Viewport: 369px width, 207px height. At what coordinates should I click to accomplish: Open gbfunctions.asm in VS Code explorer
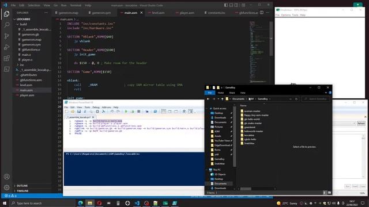31,80
